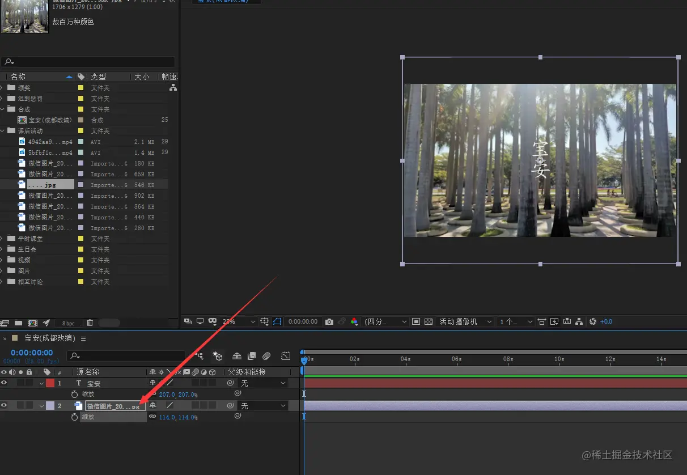Select the 4942aa9...mp4 footage item
This screenshot has height=475, width=687.
click(x=50, y=142)
